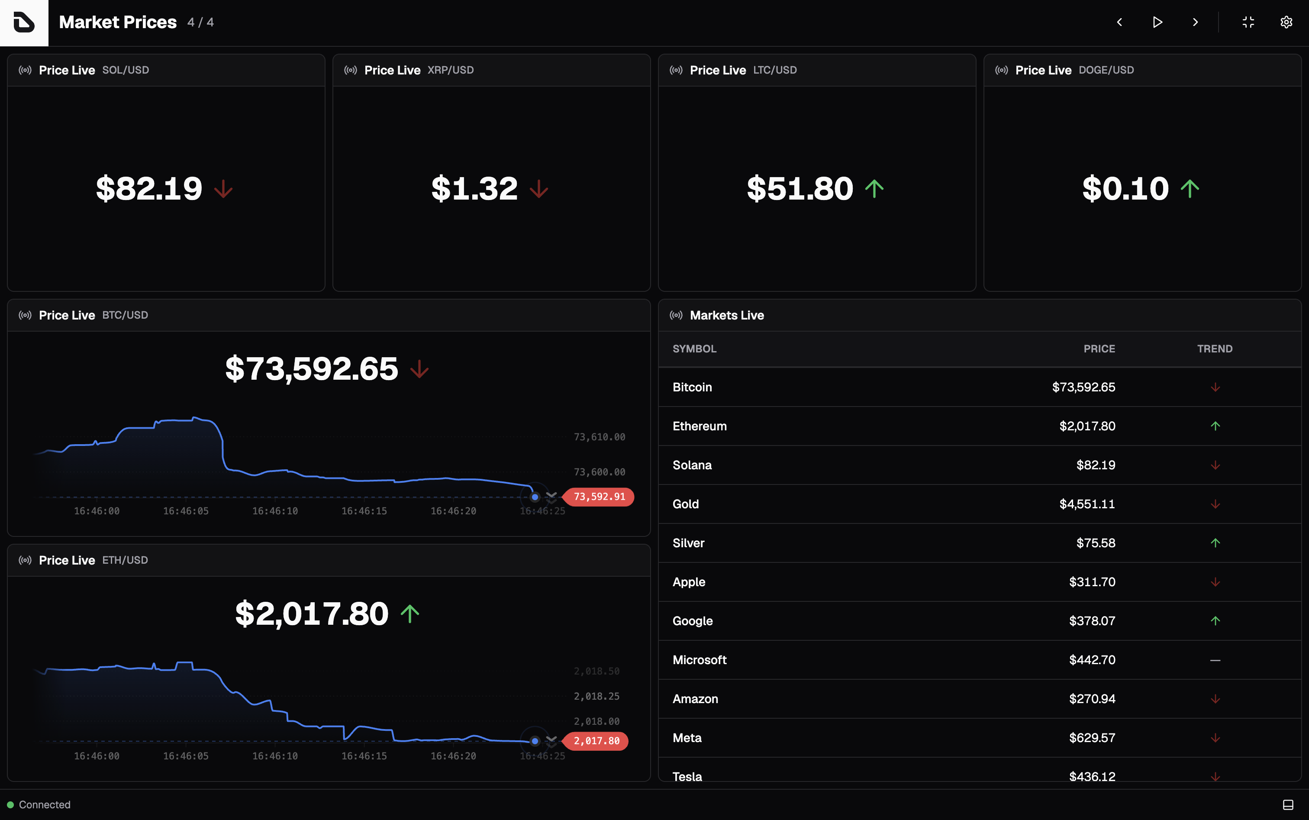Click Amazon price $270.94

click(1092, 699)
